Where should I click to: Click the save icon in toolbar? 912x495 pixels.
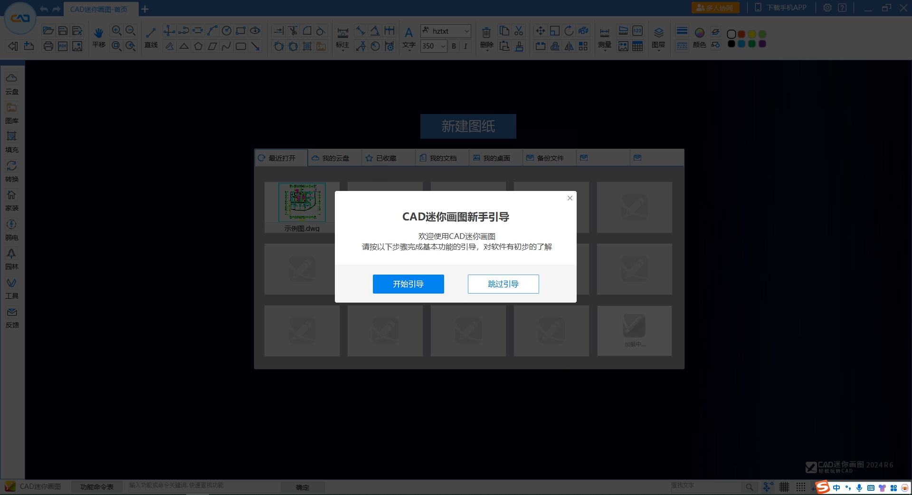point(63,31)
